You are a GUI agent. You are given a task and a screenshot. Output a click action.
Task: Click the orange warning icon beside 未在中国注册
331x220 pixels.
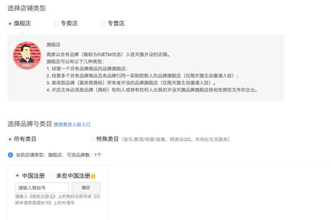93,176
